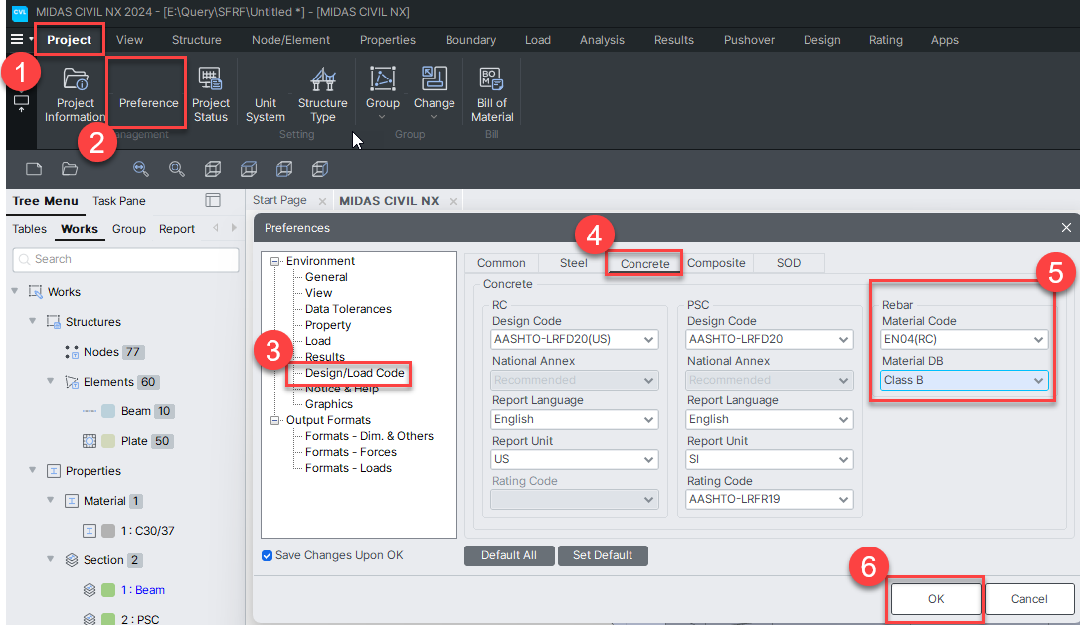The height and width of the screenshot is (625, 1080).
Task: Open the Project ribbon tab
Action: pyautogui.click(x=69, y=40)
